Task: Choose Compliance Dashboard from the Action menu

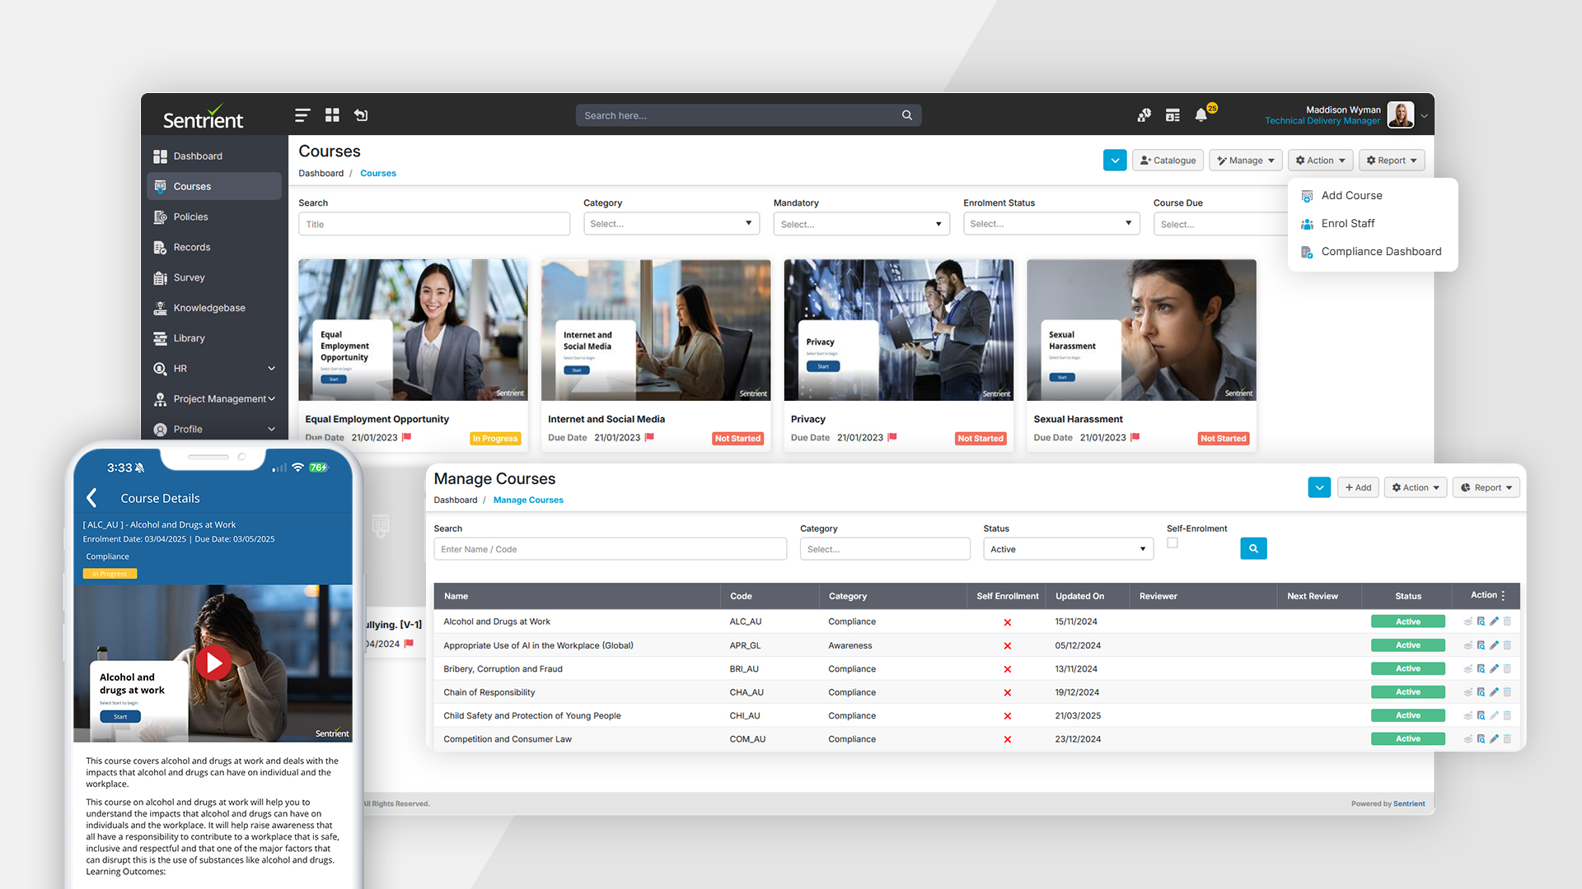Action: click(1381, 251)
